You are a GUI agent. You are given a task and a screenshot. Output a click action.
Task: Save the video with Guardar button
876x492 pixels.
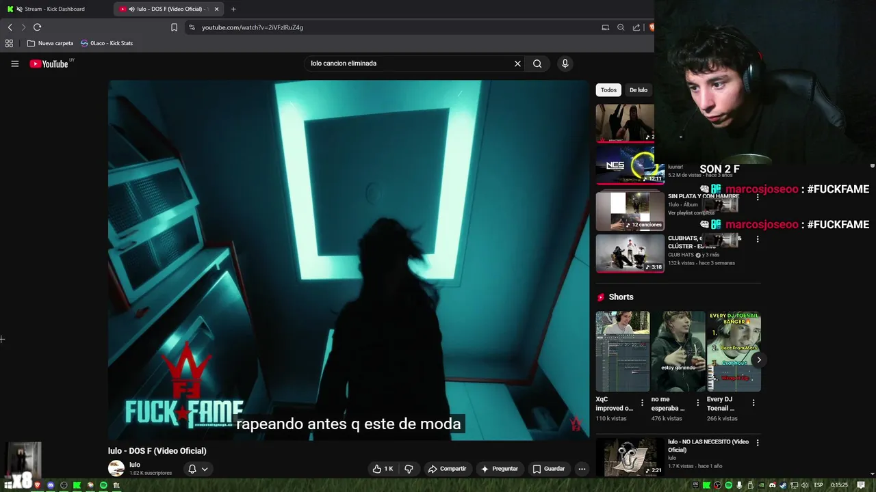point(549,469)
